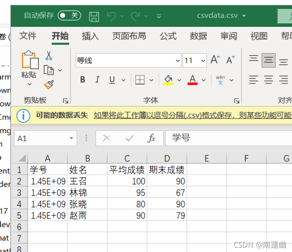Select cell containing 王召
This screenshot has height=252, width=292.
point(87,182)
